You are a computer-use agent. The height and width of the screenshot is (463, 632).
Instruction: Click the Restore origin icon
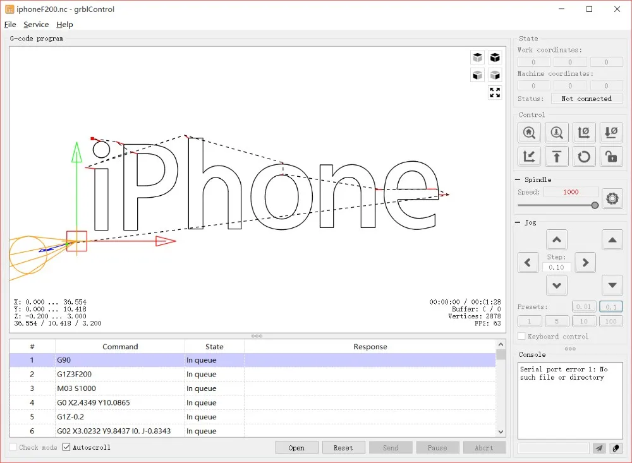click(529, 157)
